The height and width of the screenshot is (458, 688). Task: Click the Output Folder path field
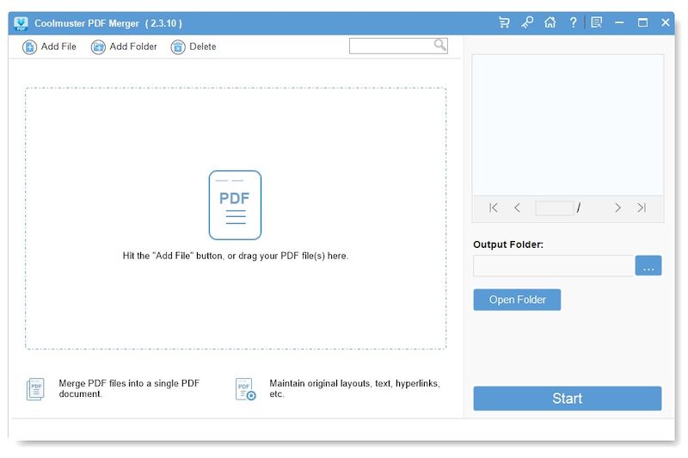pos(554,266)
